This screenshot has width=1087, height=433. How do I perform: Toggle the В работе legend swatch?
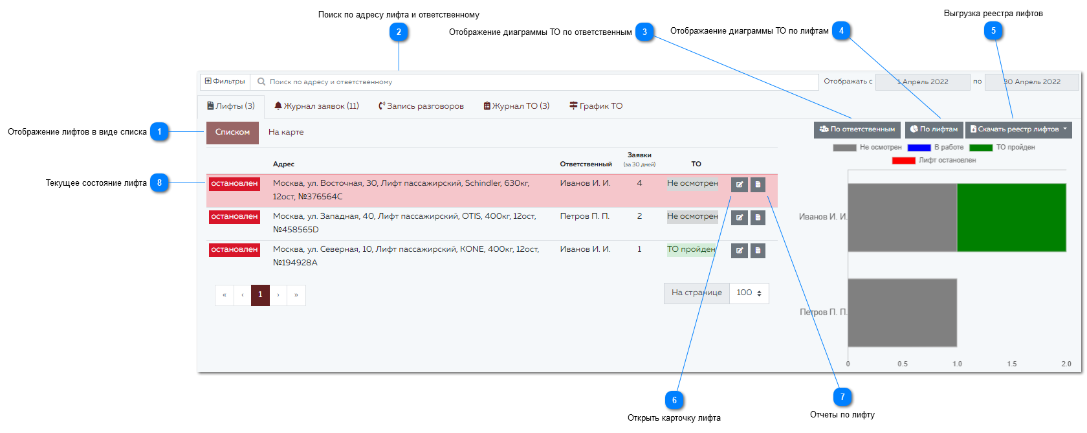(x=919, y=148)
